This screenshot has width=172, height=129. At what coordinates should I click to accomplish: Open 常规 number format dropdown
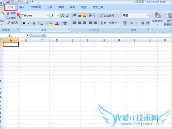click(148, 15)
